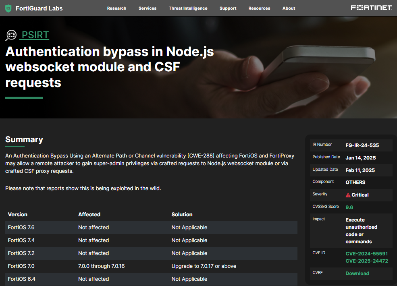Click Not Applicable in FortiOS 7.4 row
The image size is (397, 286).
[189, 240]
